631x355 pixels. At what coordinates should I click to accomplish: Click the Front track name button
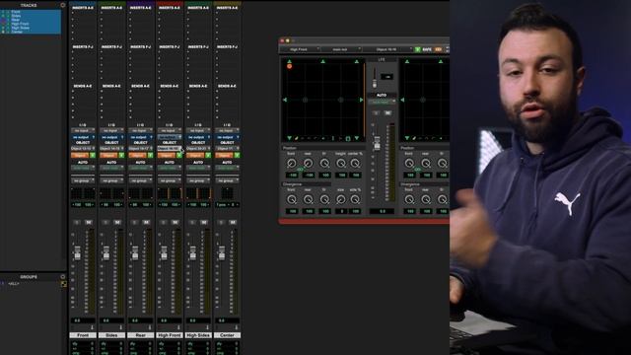pos(83,335)
